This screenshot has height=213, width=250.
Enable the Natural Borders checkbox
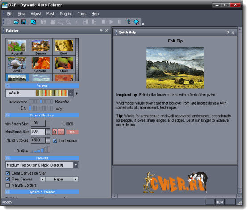(x=8, y=185)
